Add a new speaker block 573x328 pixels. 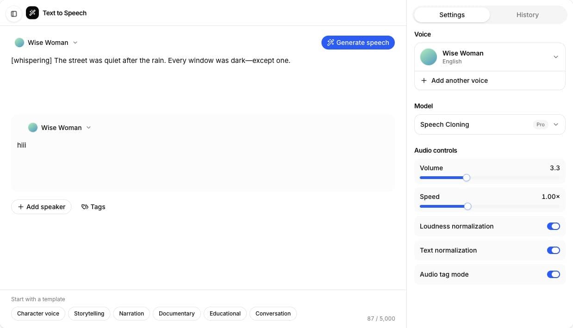(41, 207)
